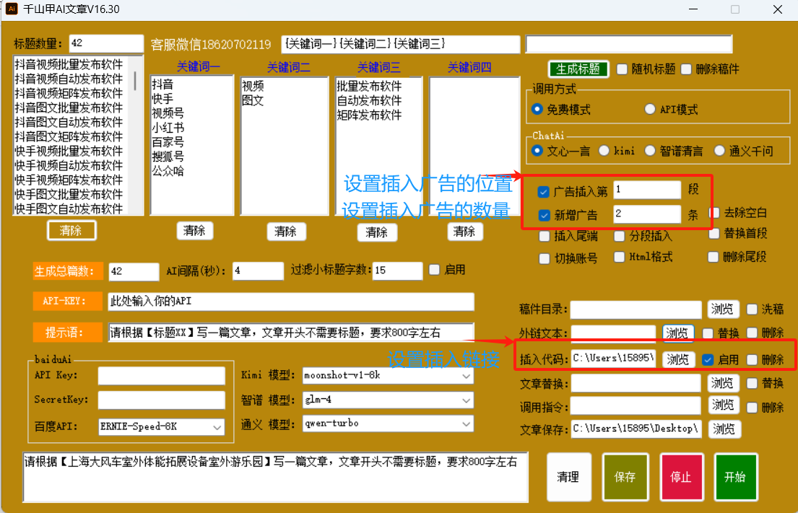Toggle the 去除空白 checkbox
The image size is (798, 513).
click(714, 213)
